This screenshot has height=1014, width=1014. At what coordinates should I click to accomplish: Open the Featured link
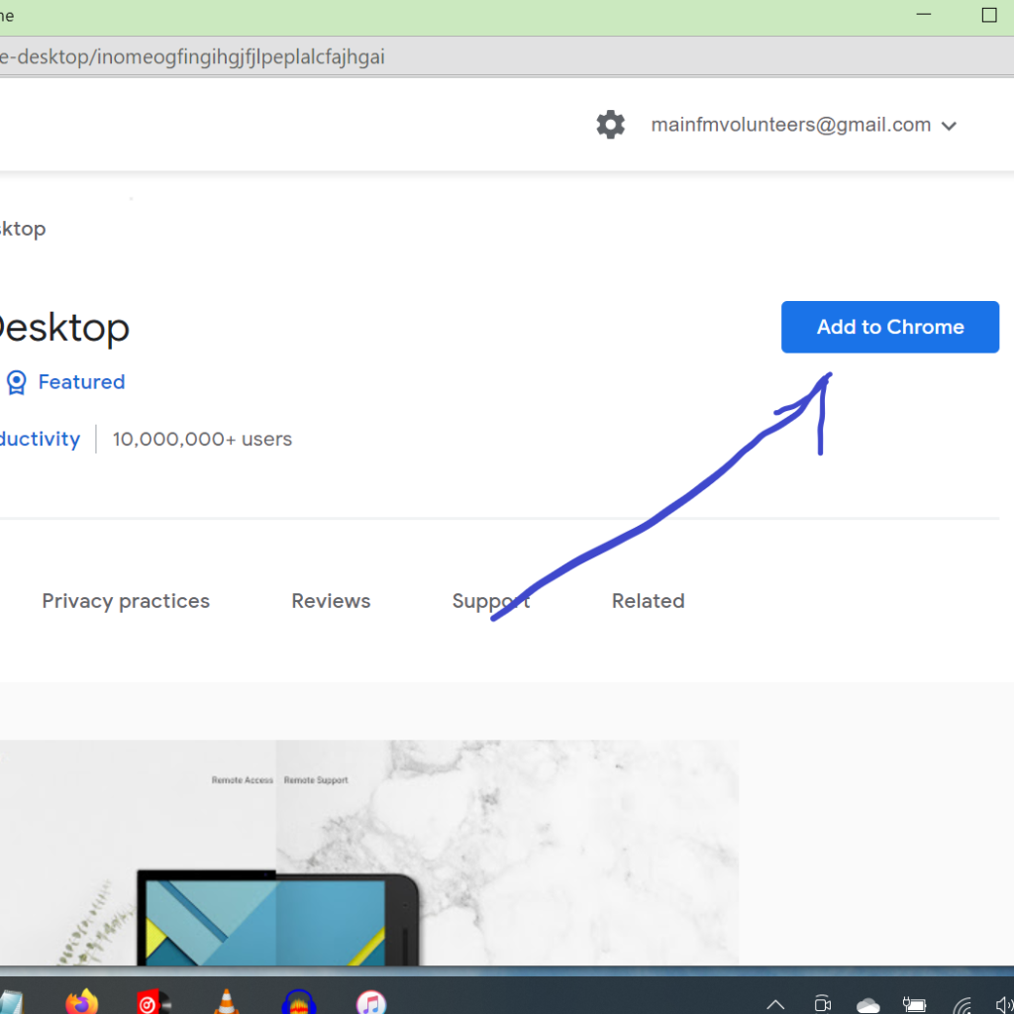click(x=81, y=382)
